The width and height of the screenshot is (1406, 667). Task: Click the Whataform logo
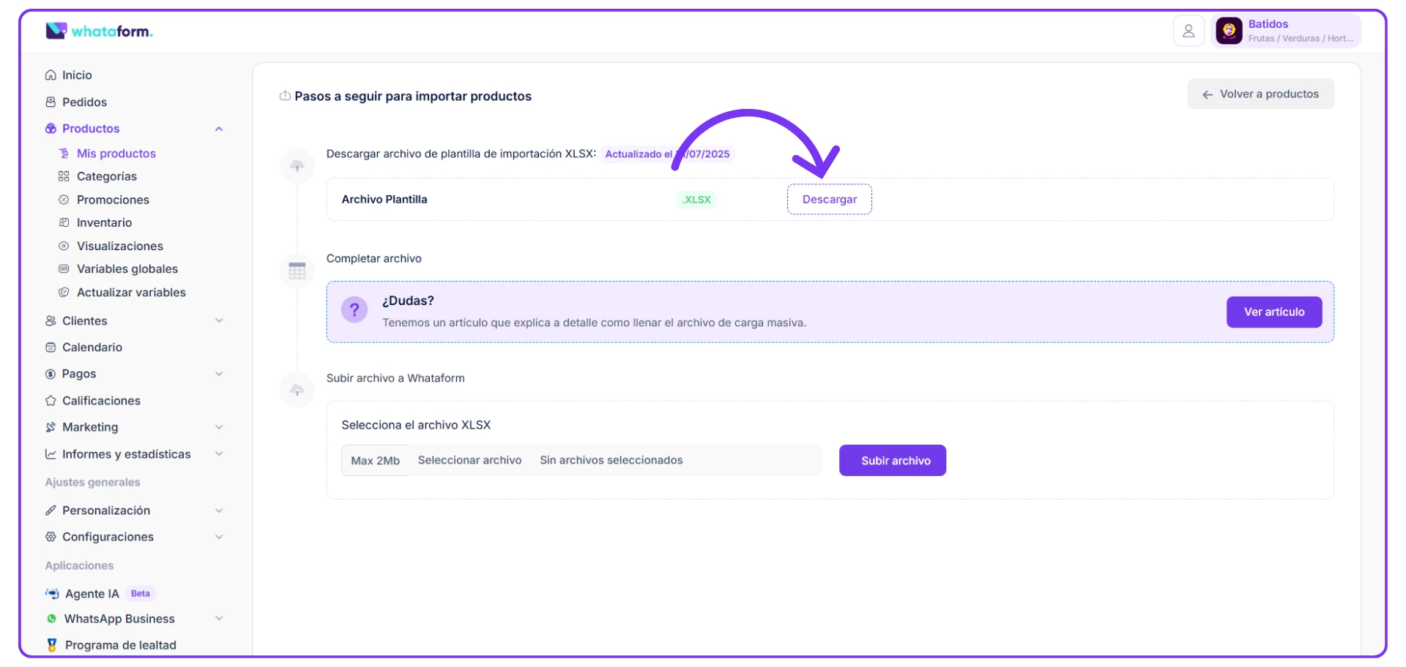[x=99, y=31]
